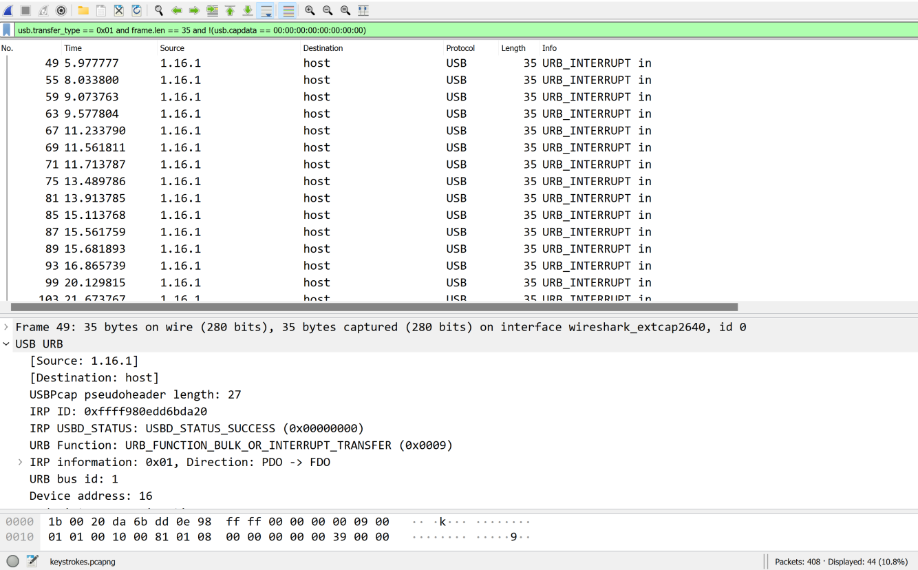This screenshot has height=570, width=918.
Task: Sort packets by Time column header
Action: [73, 48]
